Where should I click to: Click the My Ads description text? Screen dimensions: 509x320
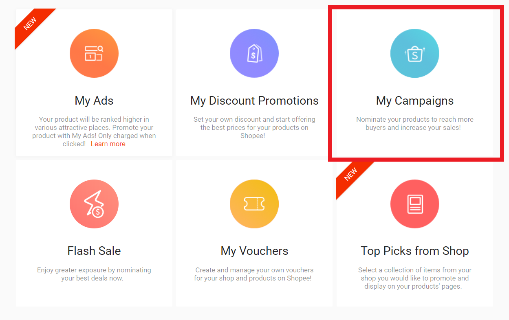tap(94, 127)
